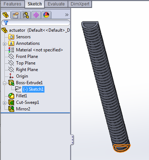Image resolution: width=149 pixels, height=160 pixels.
Task: Expand the Cut-Sweep1 feature
Action: pos(4,103)
